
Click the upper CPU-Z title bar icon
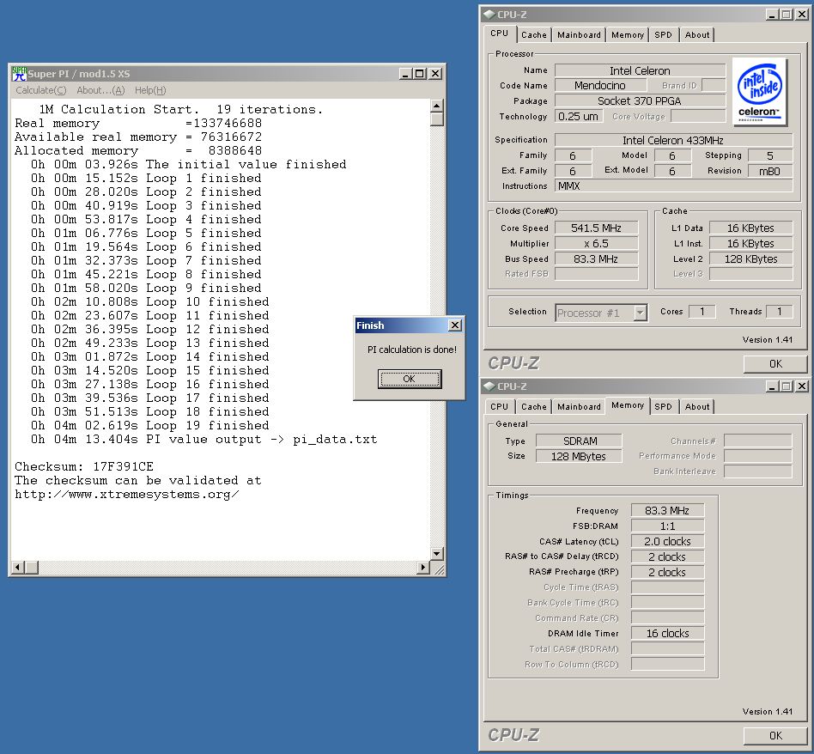coord(489,14)
